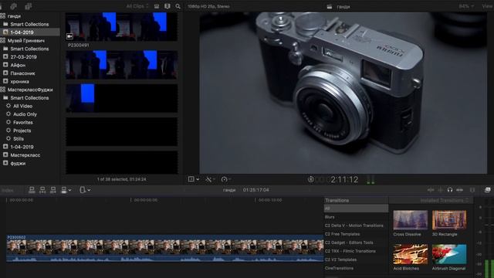
Task: Open the All Video smart collection
Action: tap(22, 106)
